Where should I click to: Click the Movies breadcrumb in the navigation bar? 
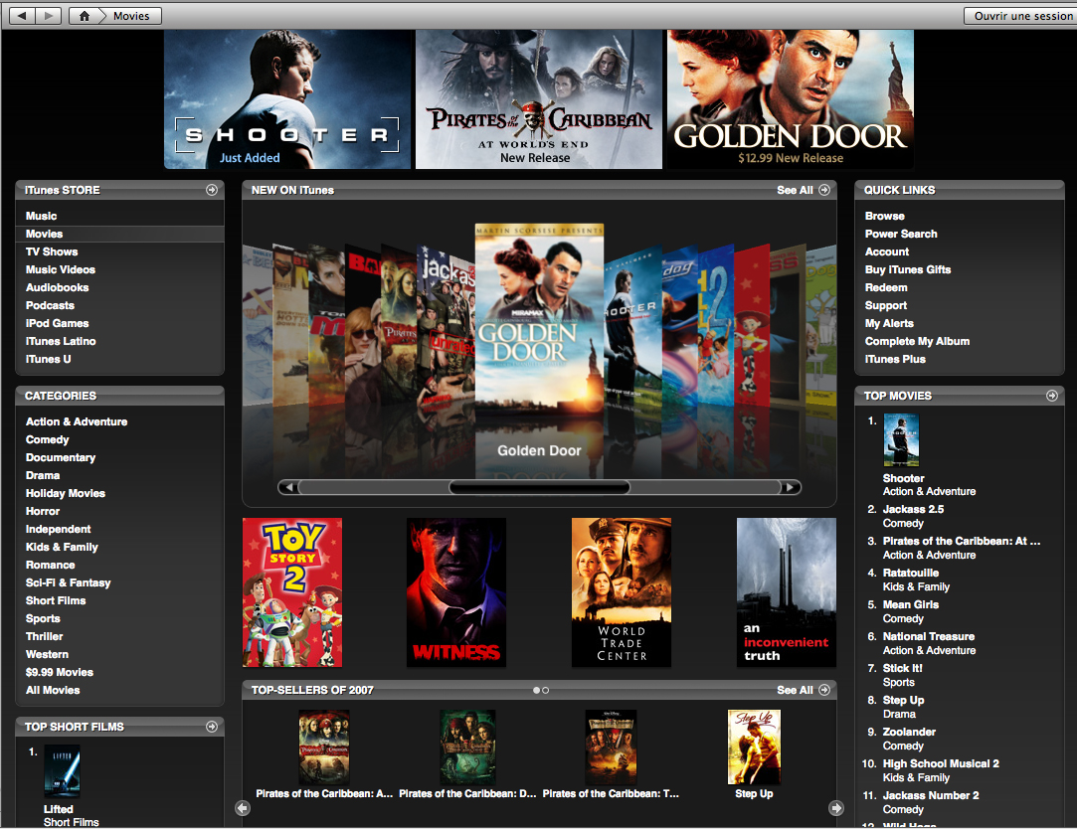[x=130, y=16]
